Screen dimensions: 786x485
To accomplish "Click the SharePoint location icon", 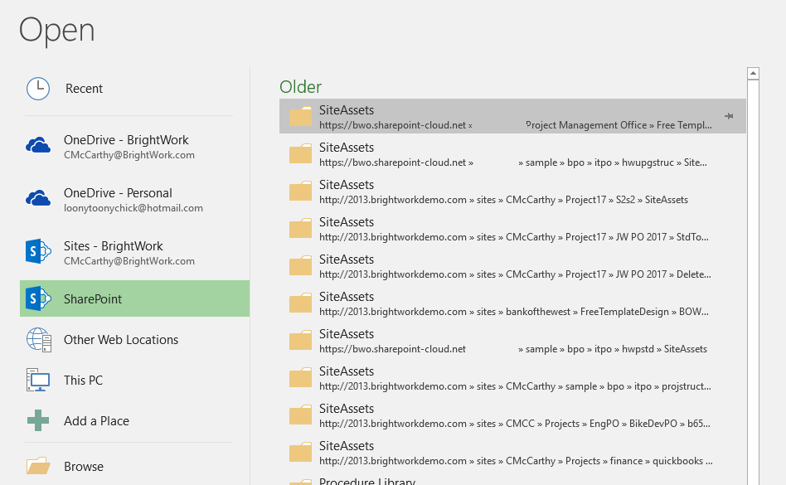I will [38, 298].
